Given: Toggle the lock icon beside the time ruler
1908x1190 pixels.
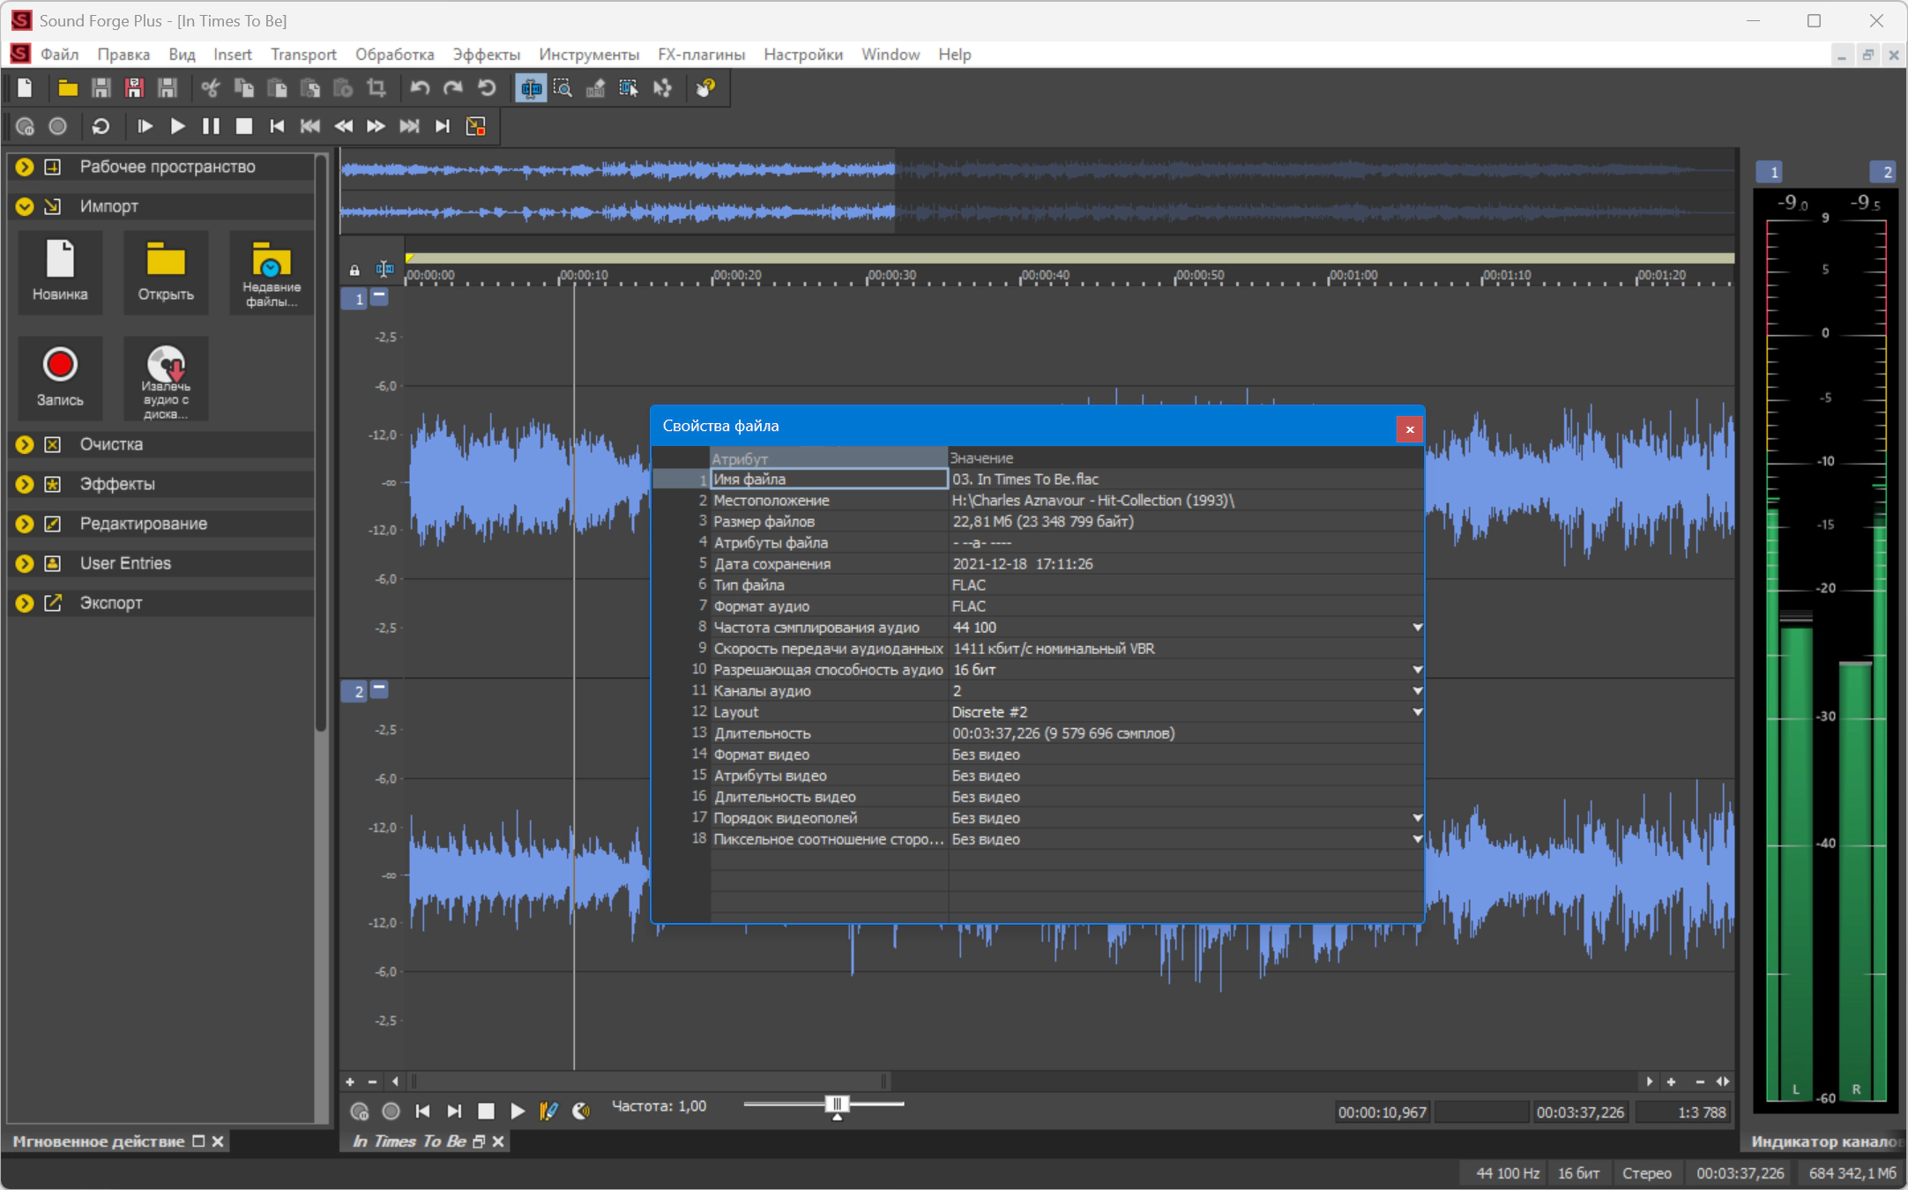Looking at the screenshot, I should tap(354, 271).
